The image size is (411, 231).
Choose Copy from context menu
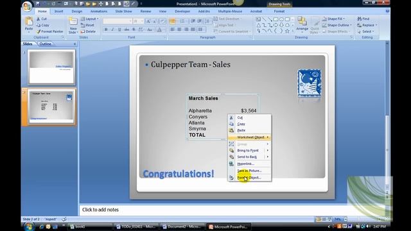[x=249, y=124]
